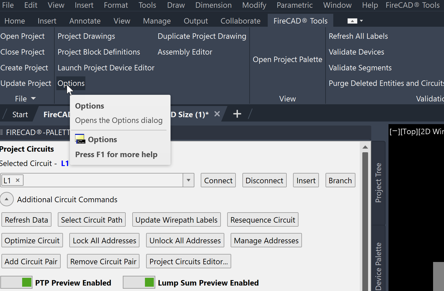This screenshot has height=291, width=444.
Task: Click Open Project in ribbon
Action: pyautogui.click(x=22, y=36)
